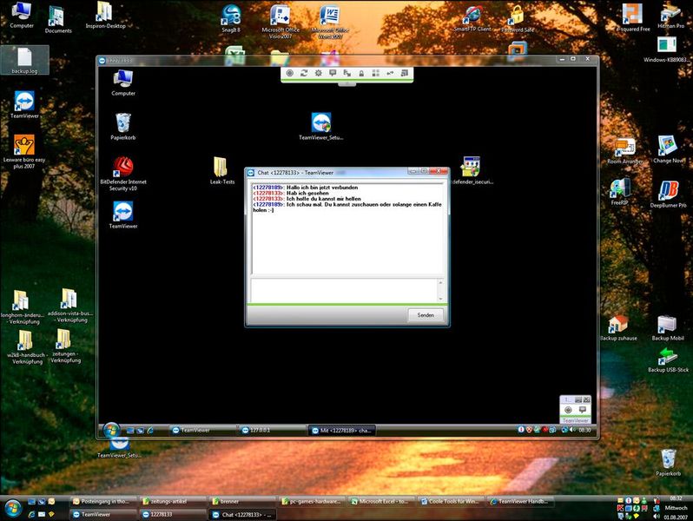Switch to 'Posteingang in tho...' taskbar button

tap(103, 502)
